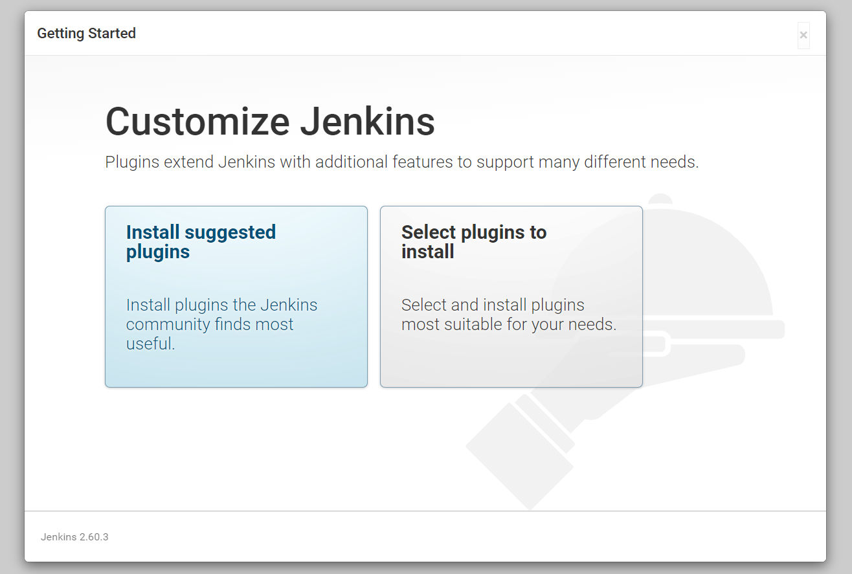Click the Customize Jenkins heading
The height and width of the screenshot is (574, 852).
[269, 122]
